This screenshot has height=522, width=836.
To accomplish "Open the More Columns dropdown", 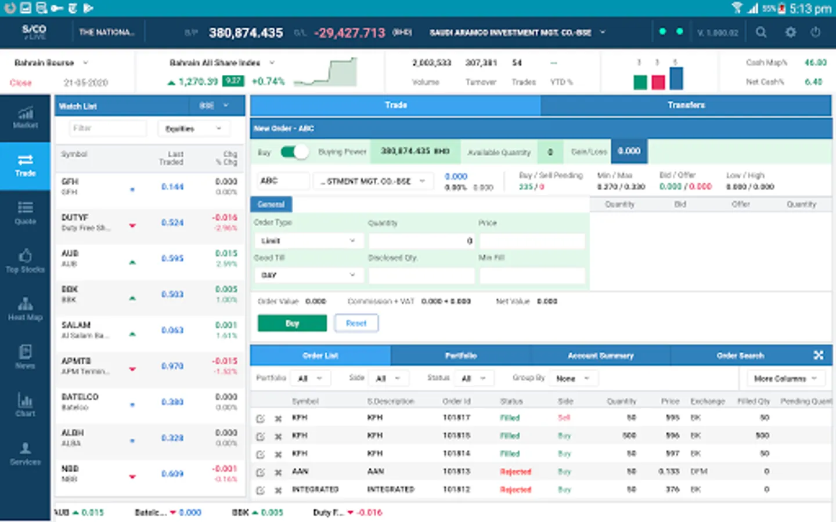I will click(785, 379).
